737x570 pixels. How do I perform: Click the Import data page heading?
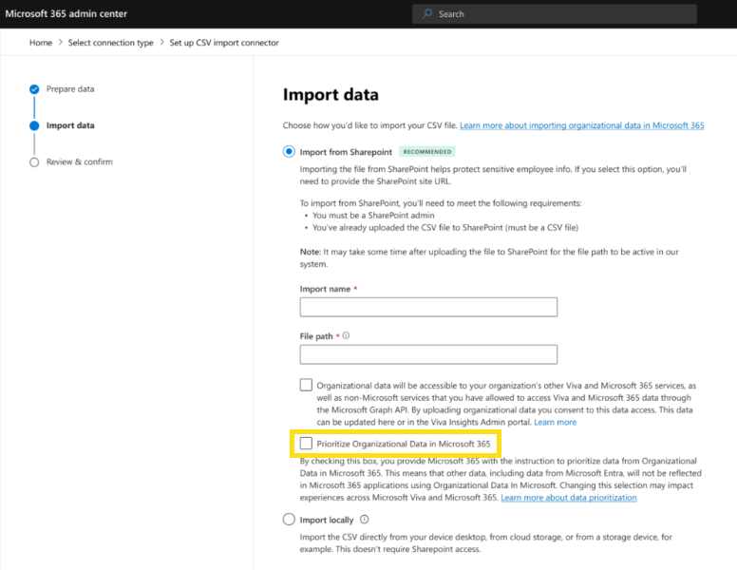click(331, 95)
